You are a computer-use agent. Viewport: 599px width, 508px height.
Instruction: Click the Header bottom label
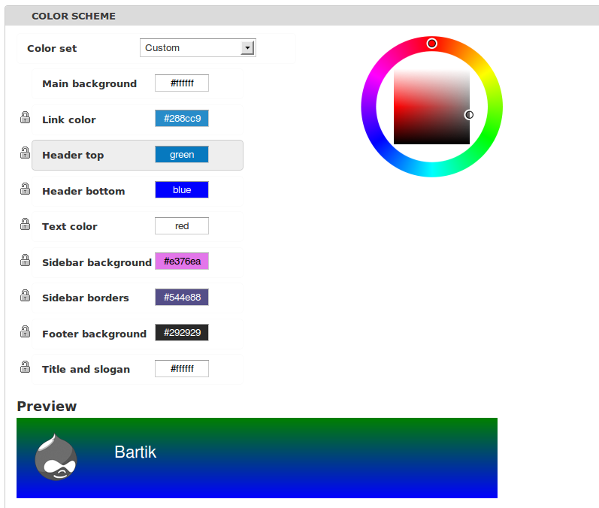pyautogui.click(x=83, y=191)
